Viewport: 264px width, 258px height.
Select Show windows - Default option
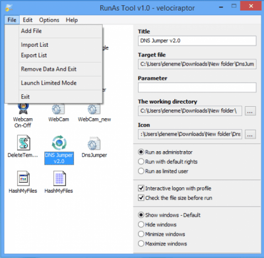click(x=169, y=215)
